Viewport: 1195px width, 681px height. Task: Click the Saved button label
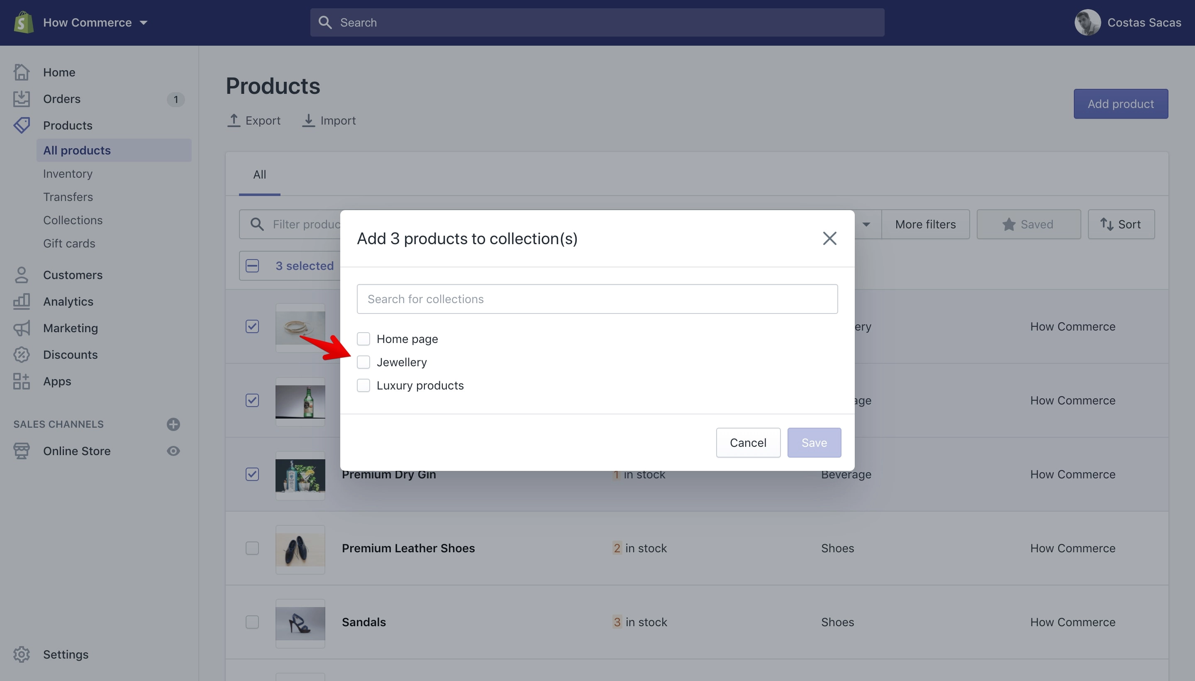point(1036,225)
